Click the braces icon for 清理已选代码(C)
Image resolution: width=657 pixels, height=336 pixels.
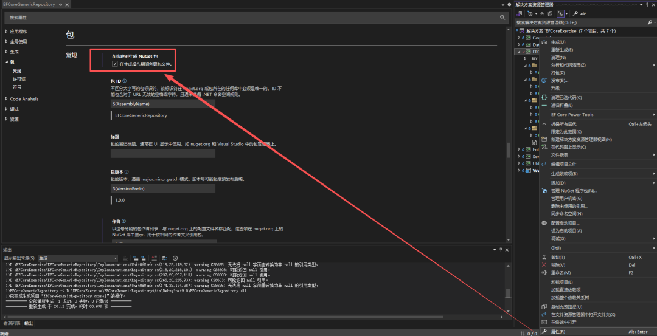click(x=544, y=97)
